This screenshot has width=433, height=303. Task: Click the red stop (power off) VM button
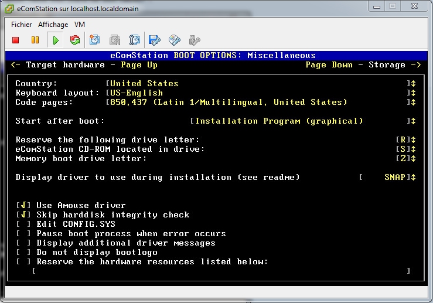coord(16,40)
